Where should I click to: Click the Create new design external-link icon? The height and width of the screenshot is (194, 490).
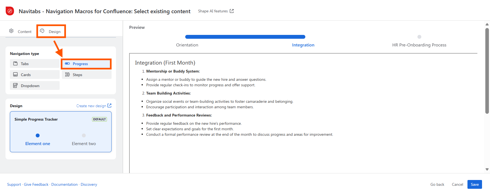[109, 106]
